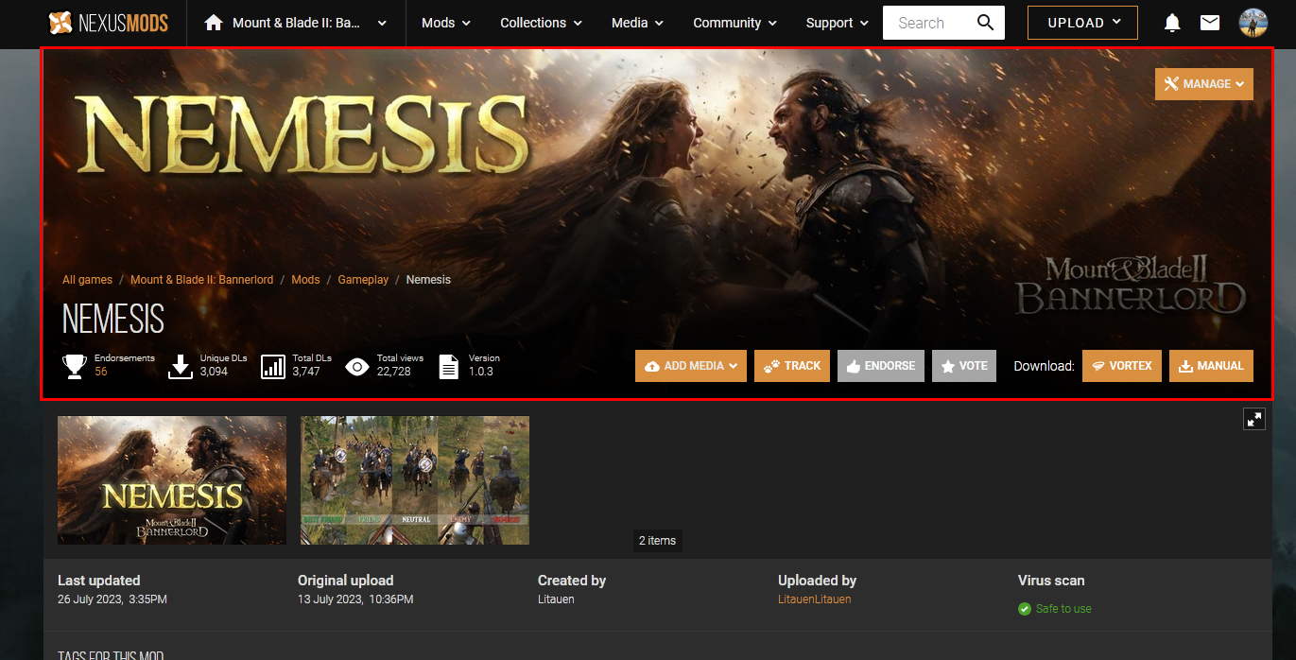Image resolution: width=1296 pixels, height=660 pixels.
Task: Open the Support menu
Action: coord(837,23)
